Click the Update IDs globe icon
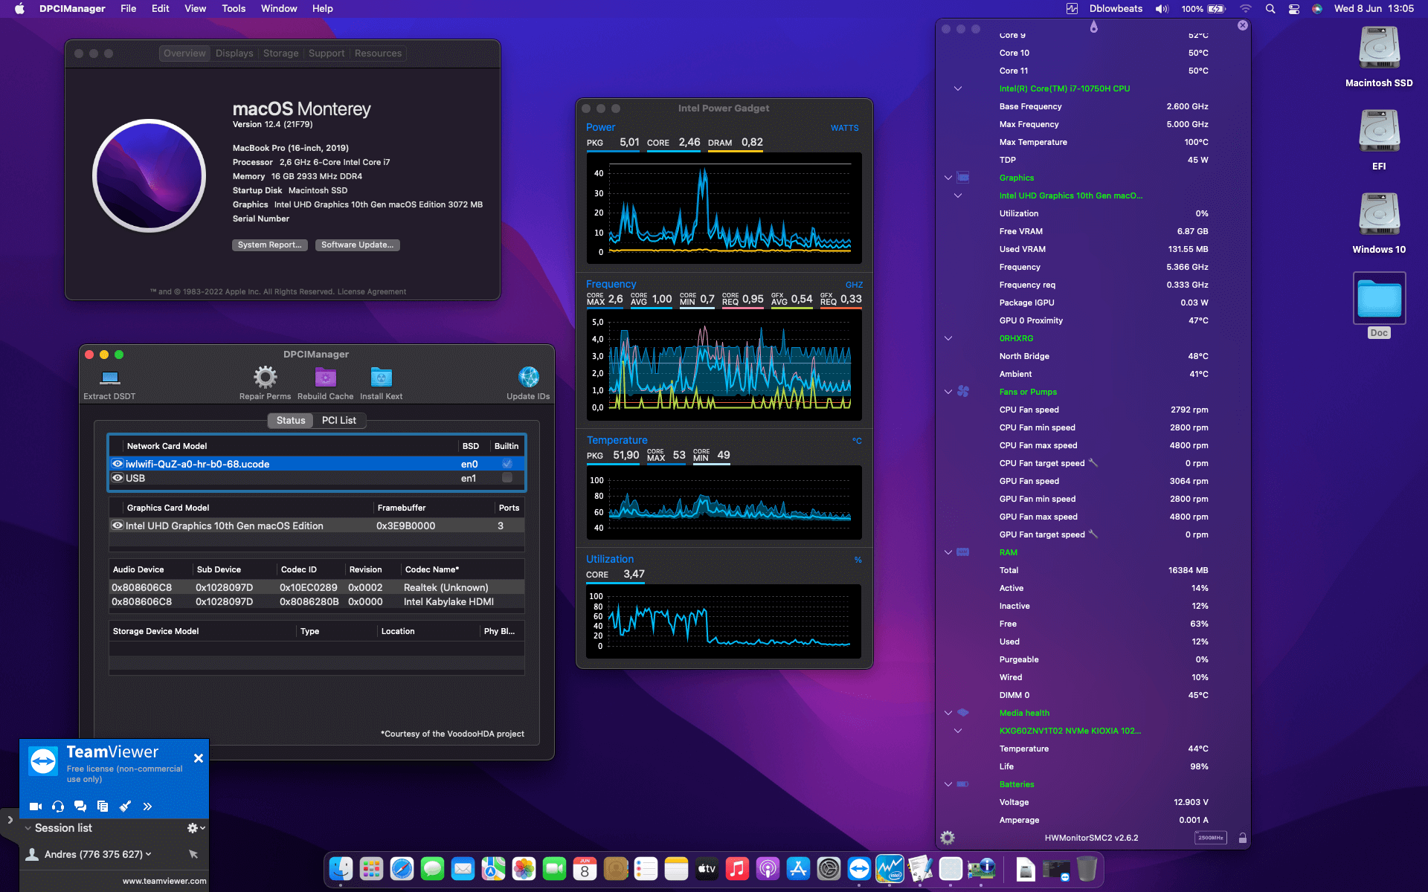The height and width of the screenshot is (892, 1428). coord(528,375)
